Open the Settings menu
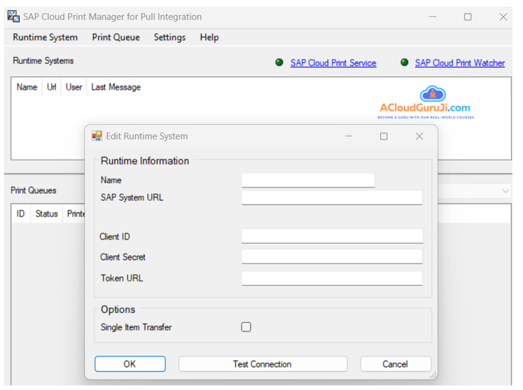523x390 pixels. click(170, 38)
